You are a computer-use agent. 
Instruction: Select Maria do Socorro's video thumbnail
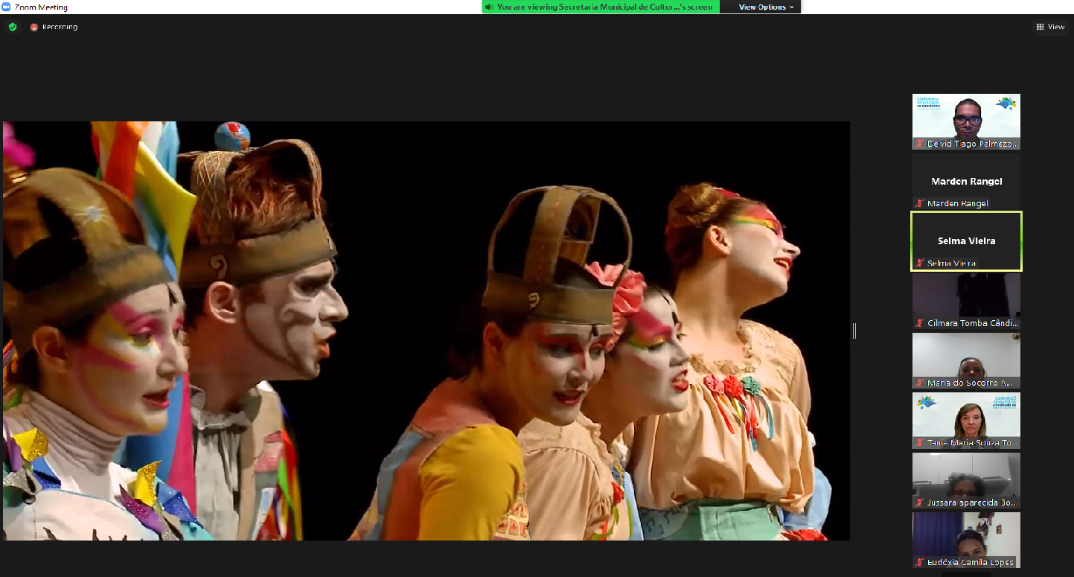click(966, 360)
